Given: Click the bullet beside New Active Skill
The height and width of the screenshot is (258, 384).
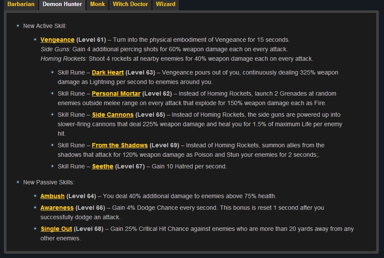Looking at the screenshot, I should 18,26.
